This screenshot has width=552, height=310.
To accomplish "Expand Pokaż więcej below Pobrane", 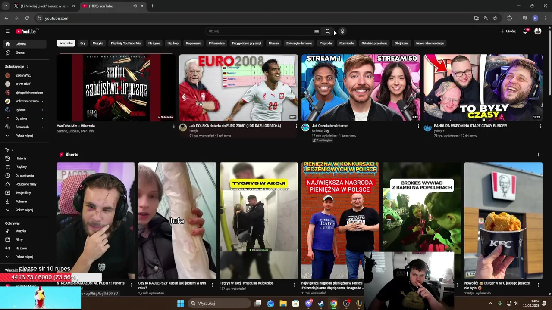I will pyautogui.click(x=25, y=210).
